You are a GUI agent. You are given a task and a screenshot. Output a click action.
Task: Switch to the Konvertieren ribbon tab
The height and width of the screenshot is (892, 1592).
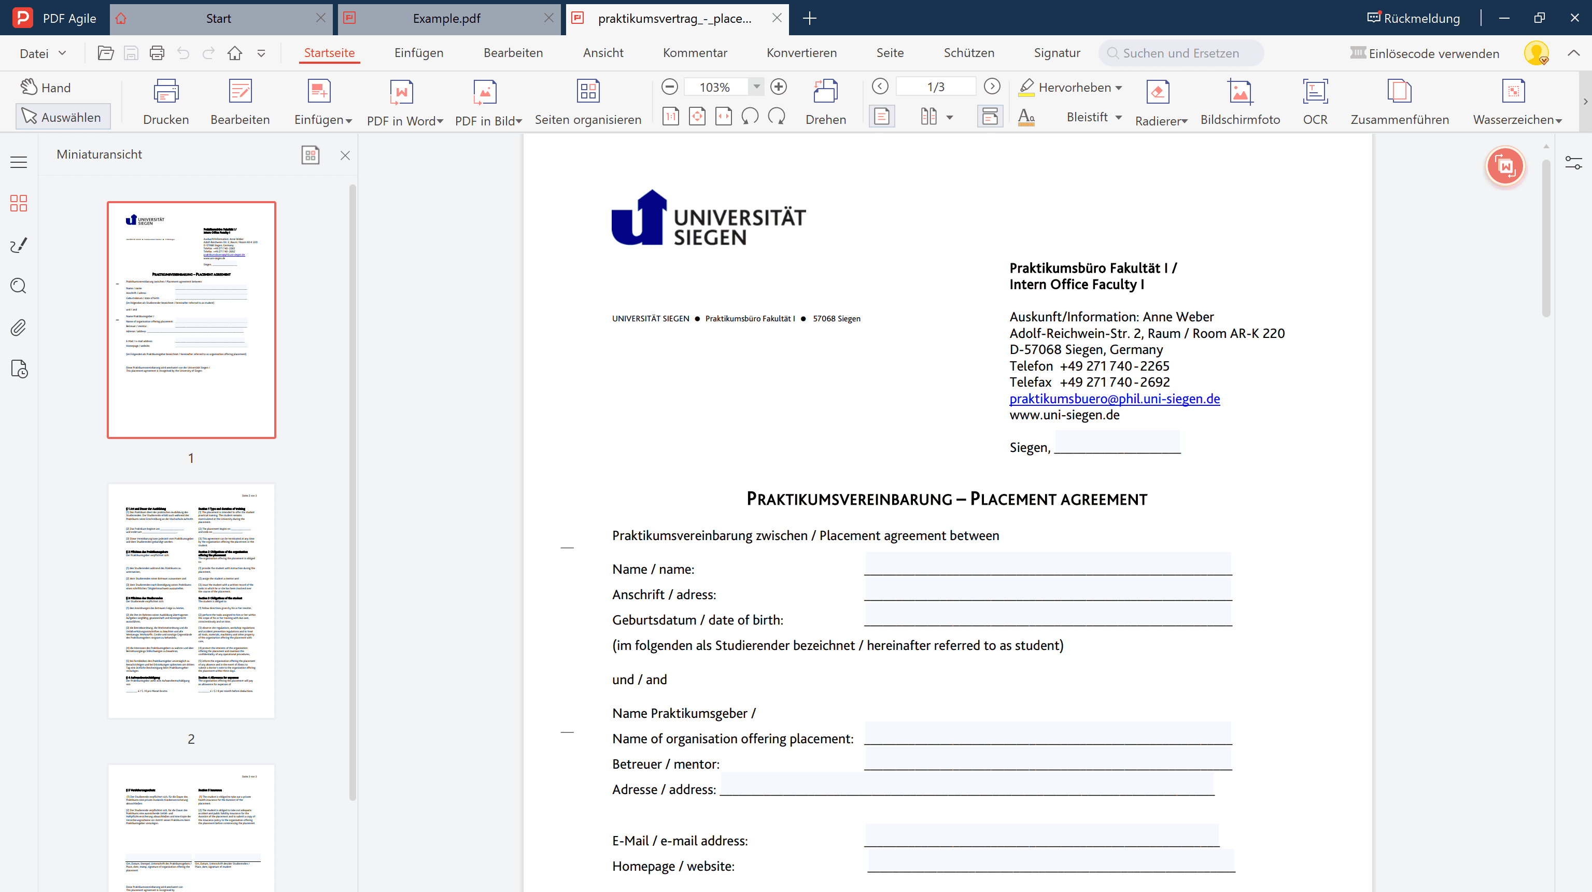point(801,52)
